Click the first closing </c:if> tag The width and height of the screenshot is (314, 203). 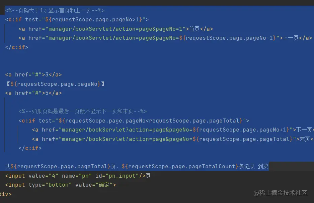[x=17, y=47]
